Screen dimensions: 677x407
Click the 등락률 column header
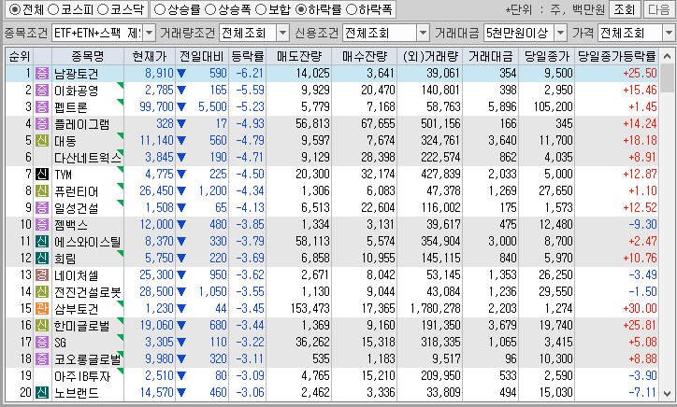pos(248,57)
